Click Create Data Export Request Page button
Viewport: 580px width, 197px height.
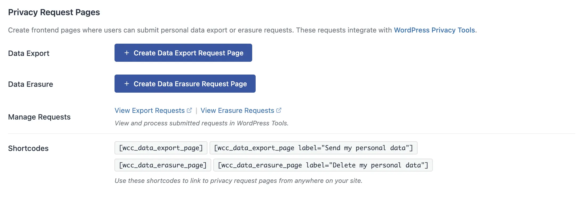click(x=183, y=53)
